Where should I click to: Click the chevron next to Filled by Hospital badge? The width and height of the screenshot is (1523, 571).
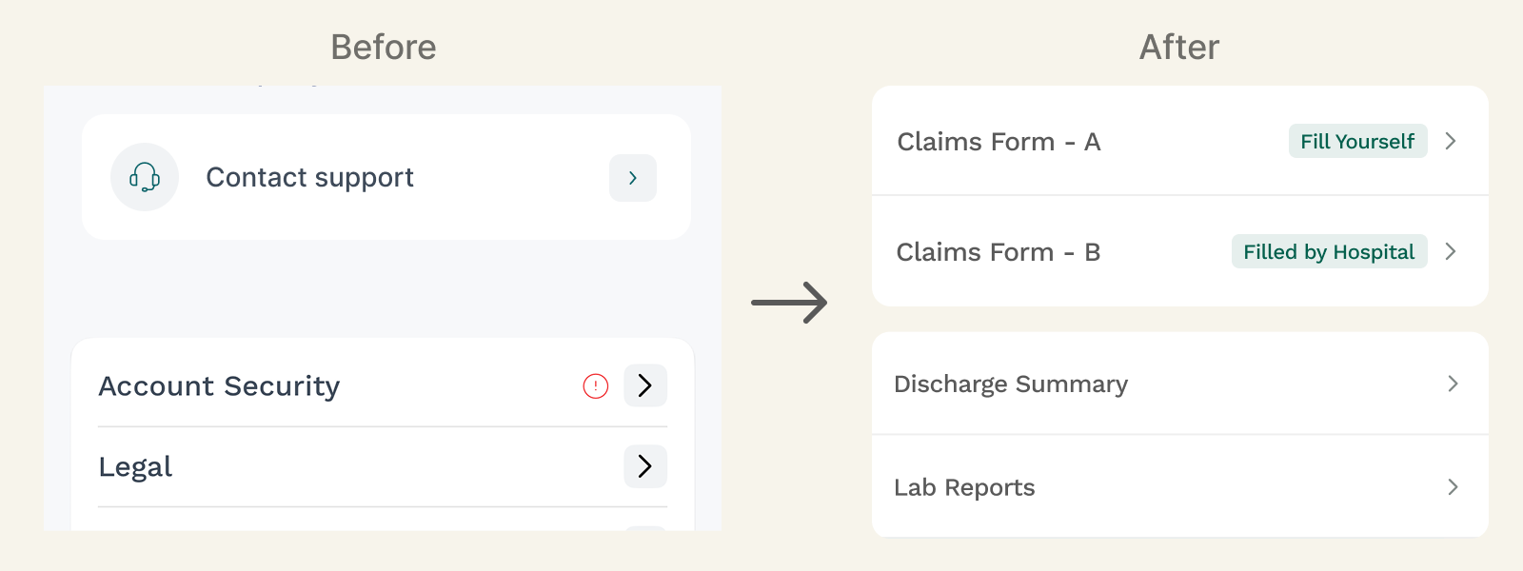coord(1451,251)
